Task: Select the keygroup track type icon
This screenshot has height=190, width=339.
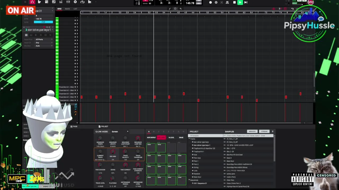Action: (31, 35)
